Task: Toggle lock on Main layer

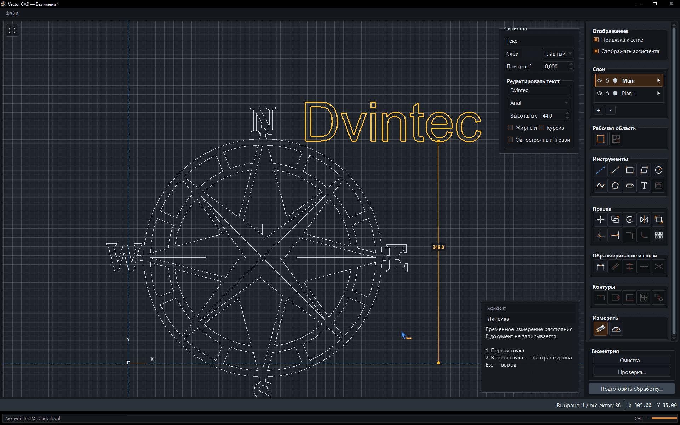Action: point(607,81)
